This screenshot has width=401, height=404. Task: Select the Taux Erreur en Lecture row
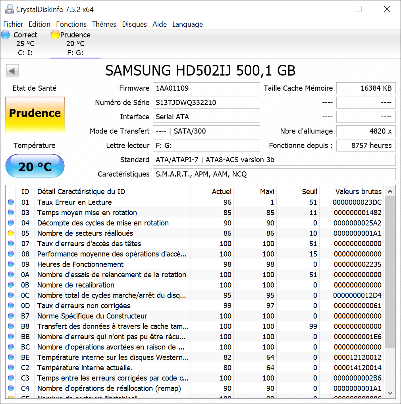[195, 202]
